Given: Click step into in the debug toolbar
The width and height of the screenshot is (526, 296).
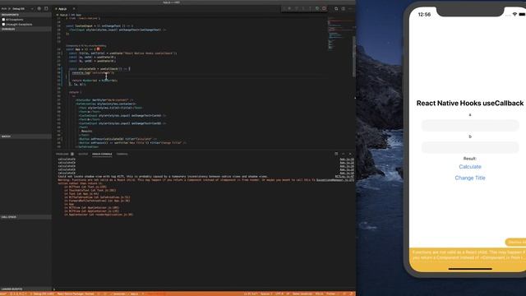Looking at the screenshot, I should click(303, 8).
